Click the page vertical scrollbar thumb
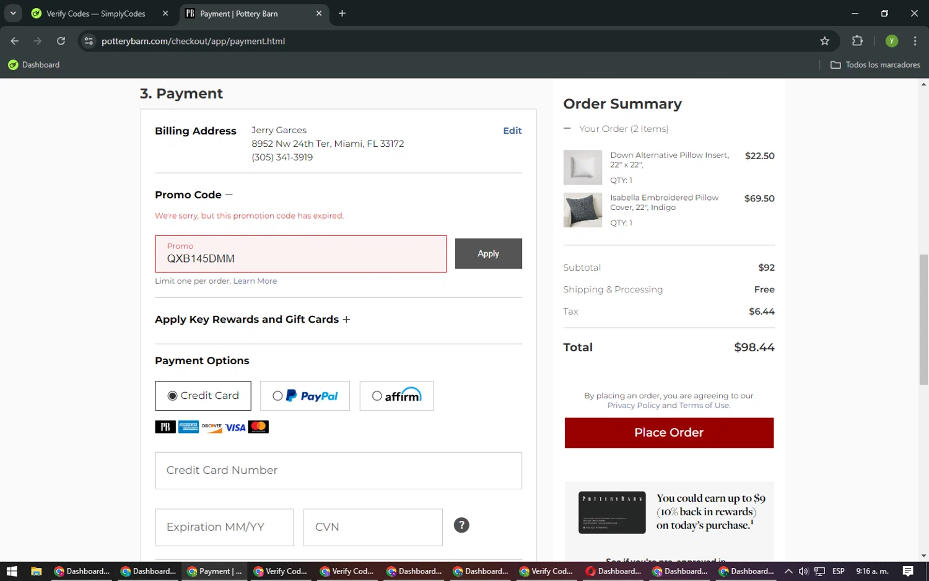The width and height of the screenshot is (929, 581). click(923, 319)
